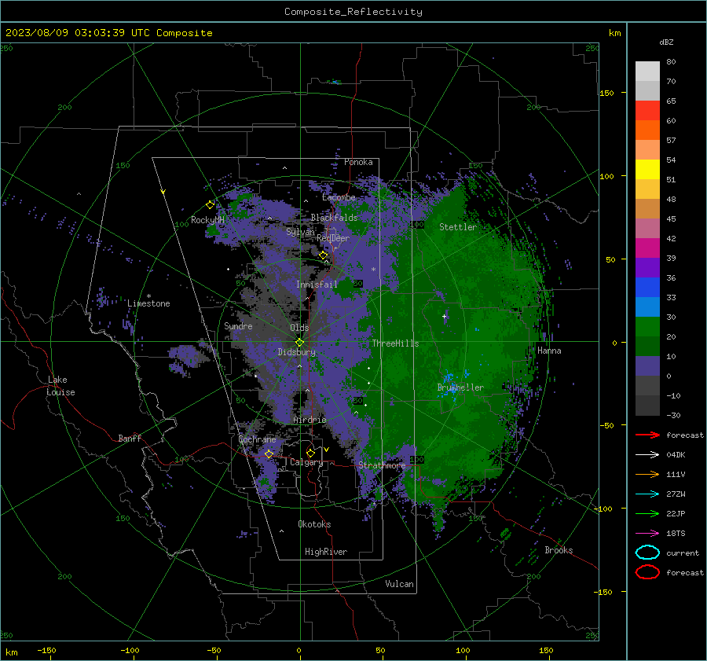This screenshot has width=707, height=661.
Task: Click the Olds town label
Action: 299,328
